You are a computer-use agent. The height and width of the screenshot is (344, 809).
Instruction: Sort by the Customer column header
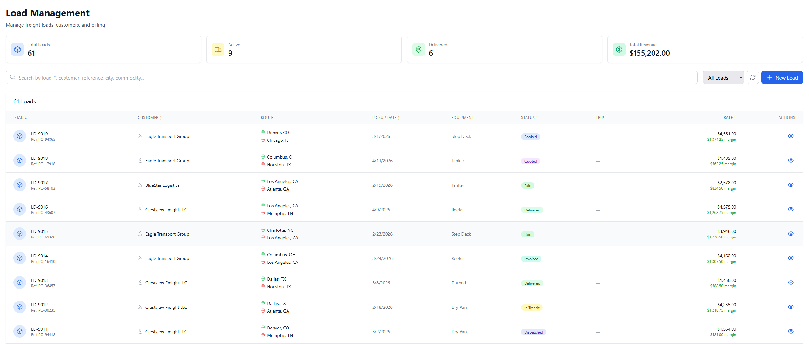[150, 118]
